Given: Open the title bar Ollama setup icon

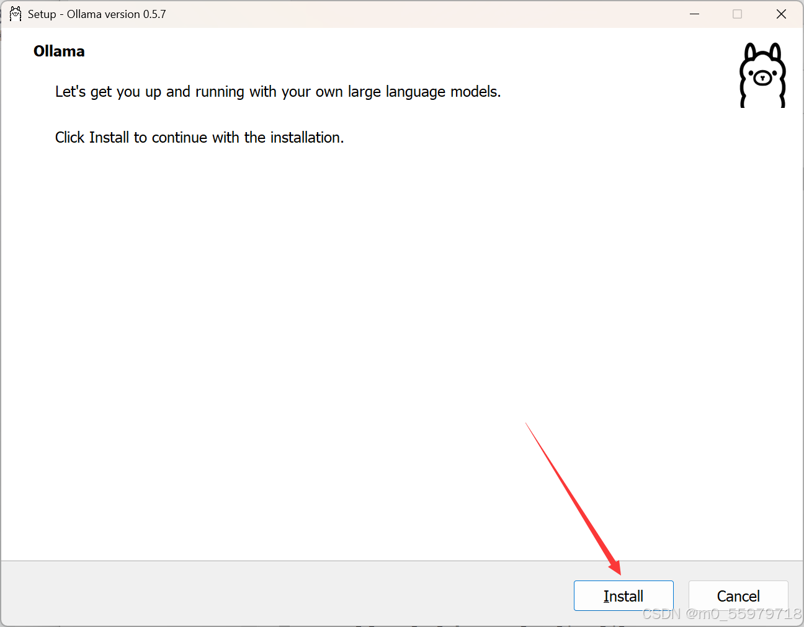Looking at the screenshot, I should pos(16,14).
